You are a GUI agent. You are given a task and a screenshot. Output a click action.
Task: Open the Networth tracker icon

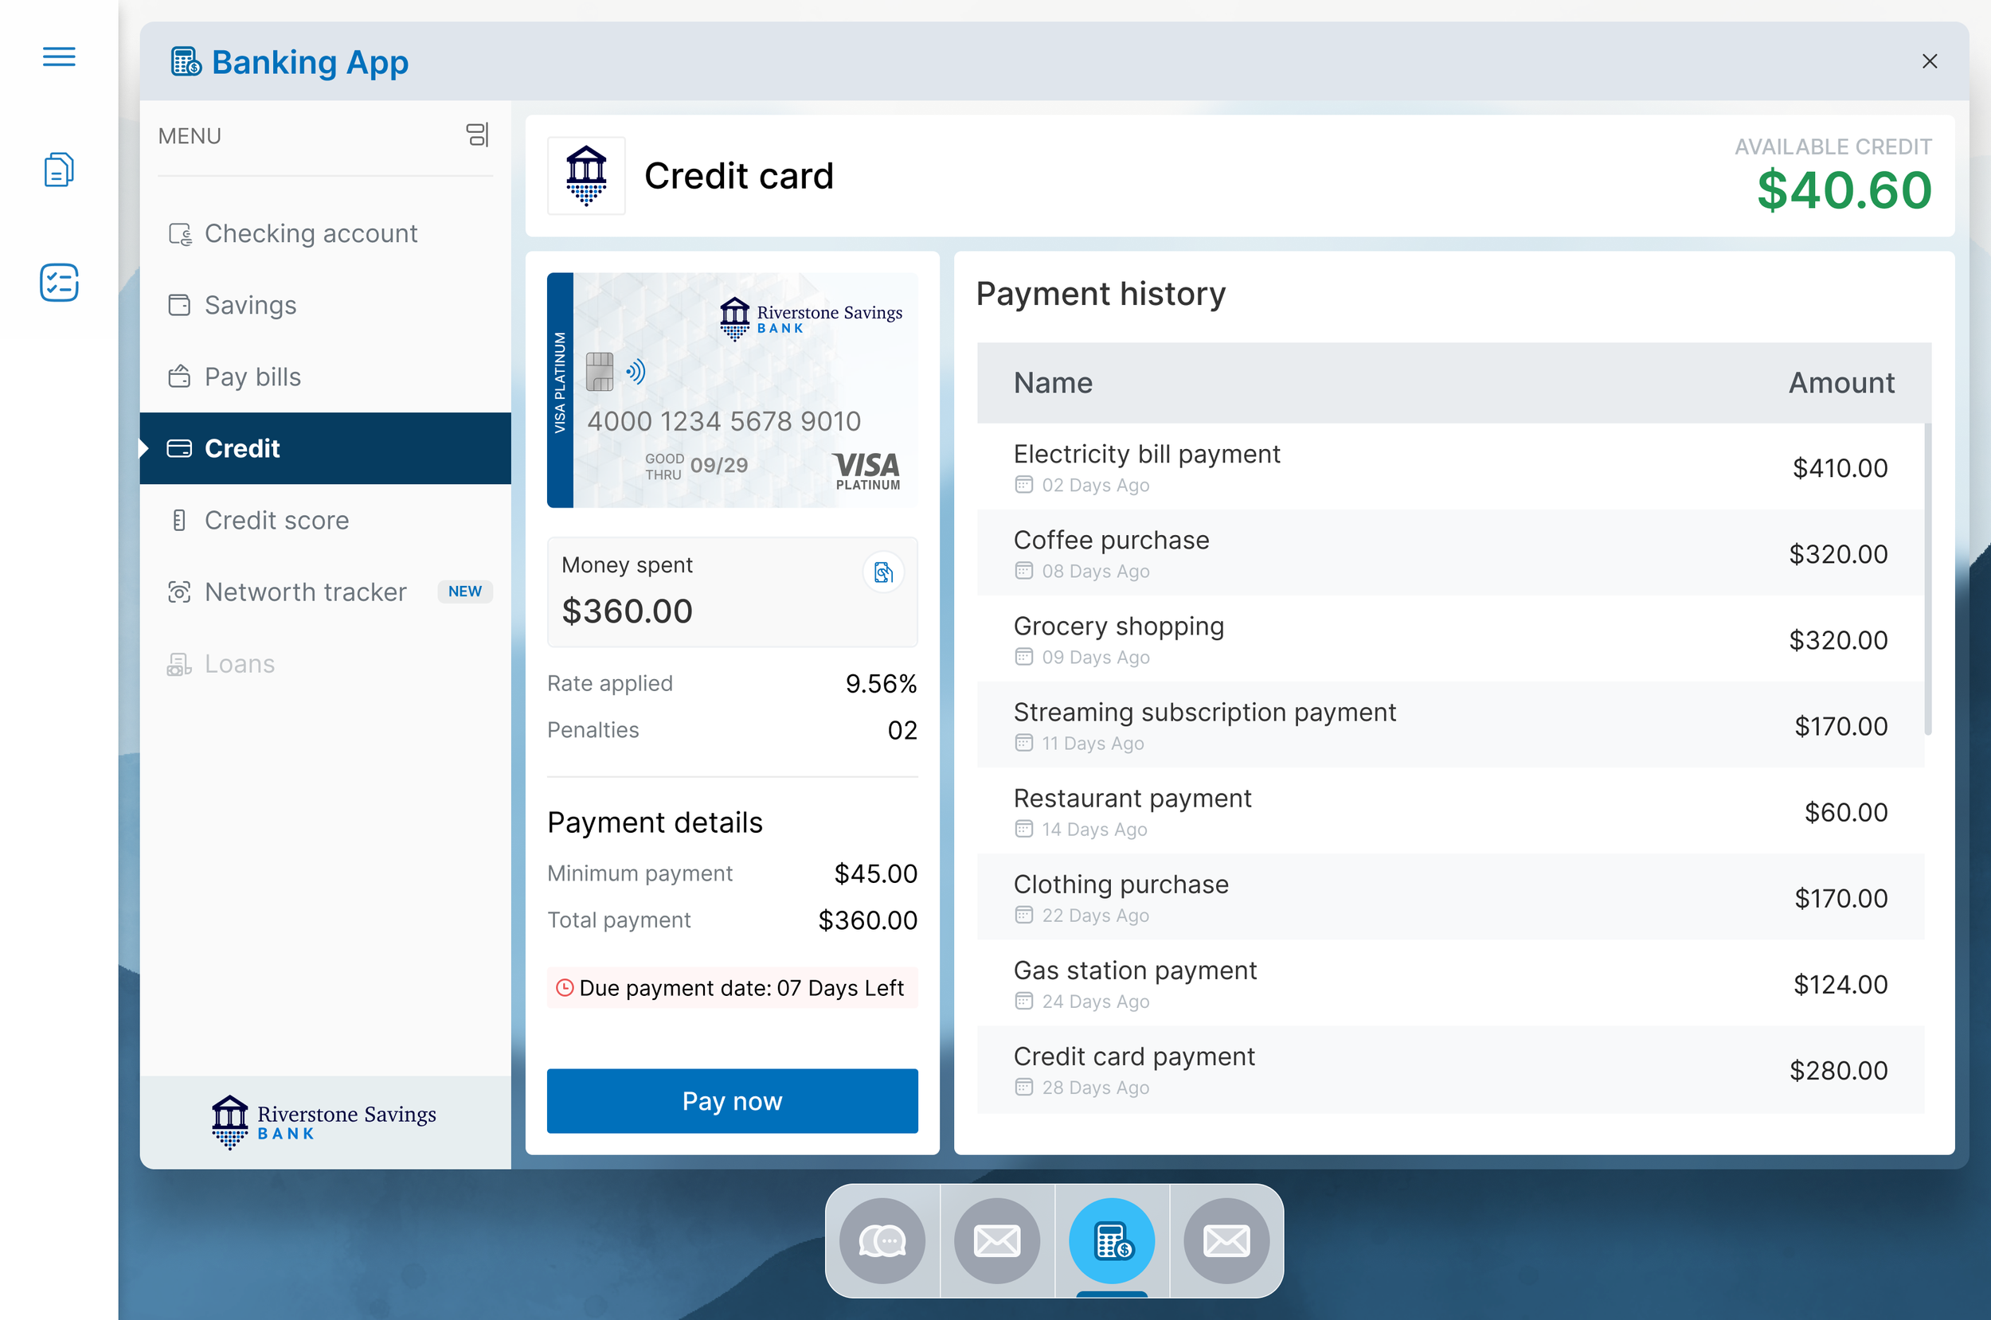[179, 592]
